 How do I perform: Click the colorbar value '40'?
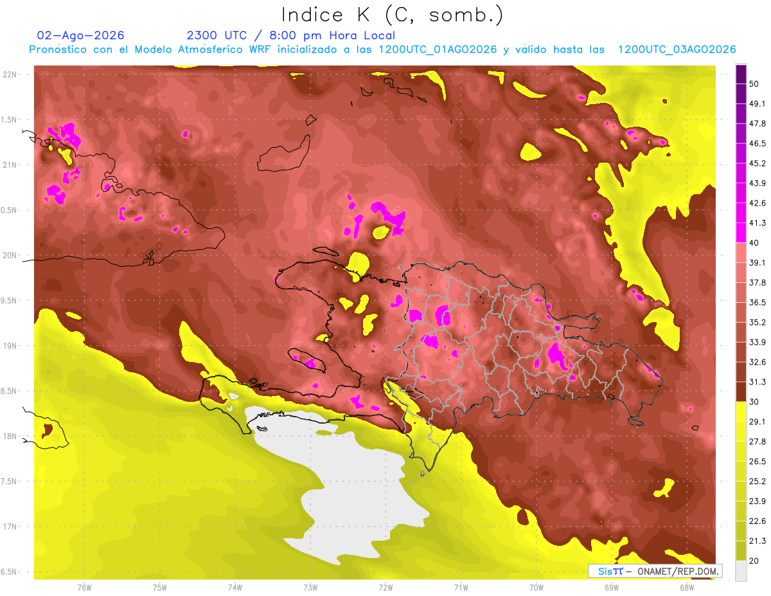tap(754, 243)
